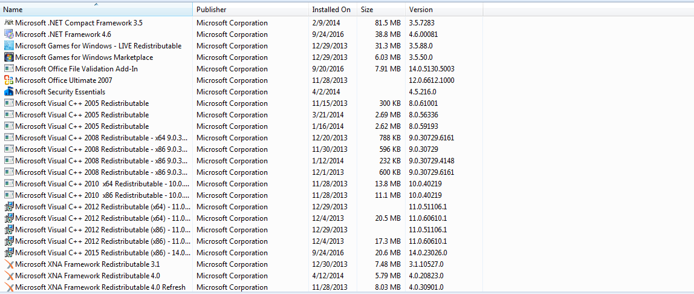Click icon of Visual C++ 2008 x64 row
Viewport: 694px width, 294px height.
(8, 138)
